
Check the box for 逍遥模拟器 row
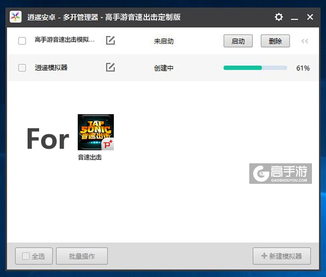click(x=22, y=68)
